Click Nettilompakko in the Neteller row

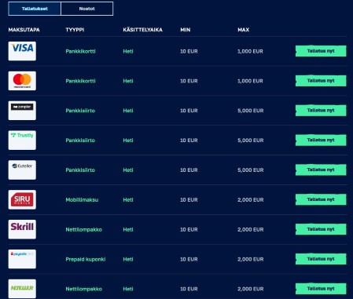(83, 289)
